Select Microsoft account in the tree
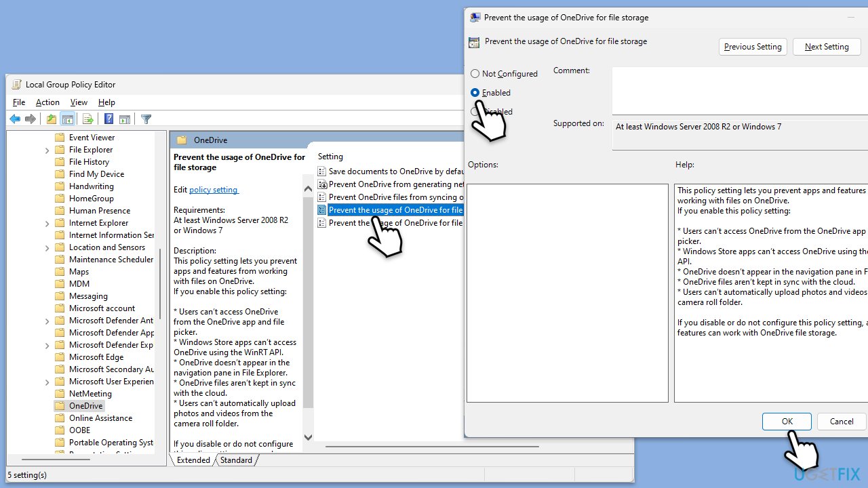The width and height of the screenshot is (868, 488). tap(102, 308)
